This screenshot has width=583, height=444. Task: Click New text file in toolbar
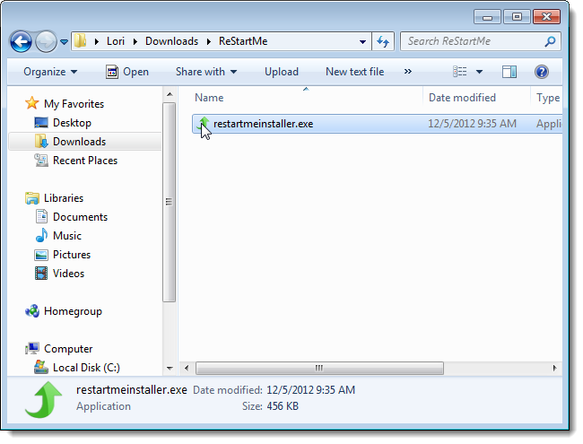click(354, 72)
